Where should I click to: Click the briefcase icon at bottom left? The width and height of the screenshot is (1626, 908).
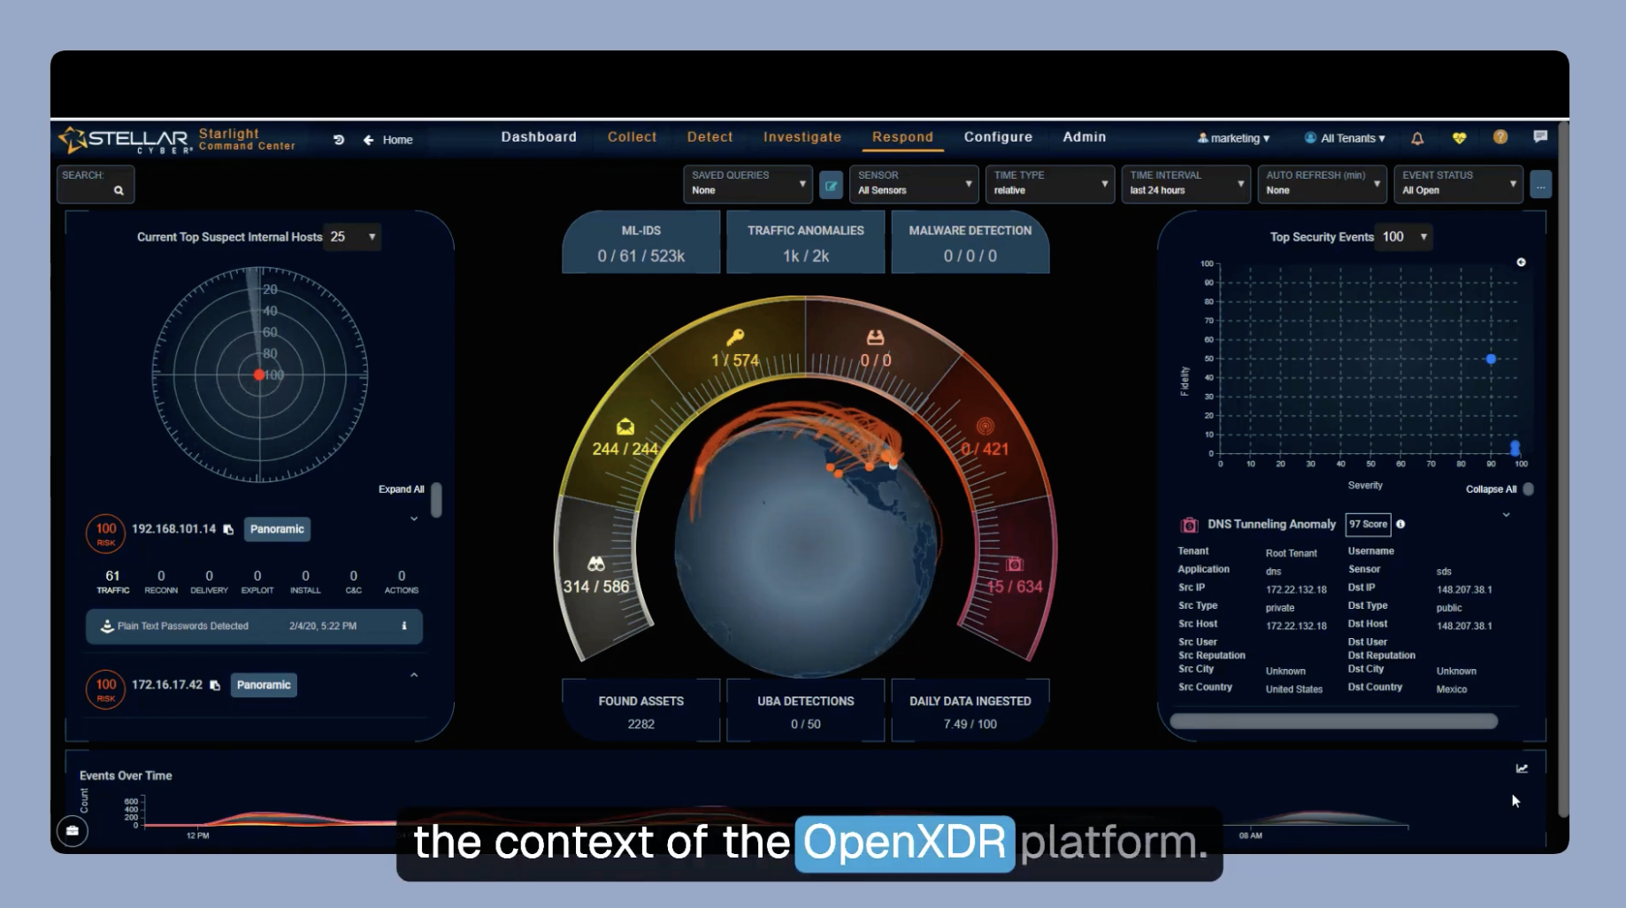click(x=73, y=830)
